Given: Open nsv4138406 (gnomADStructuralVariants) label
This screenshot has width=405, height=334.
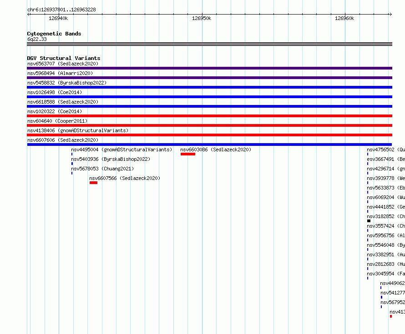Looking at the screenshot, I should 78,130.
